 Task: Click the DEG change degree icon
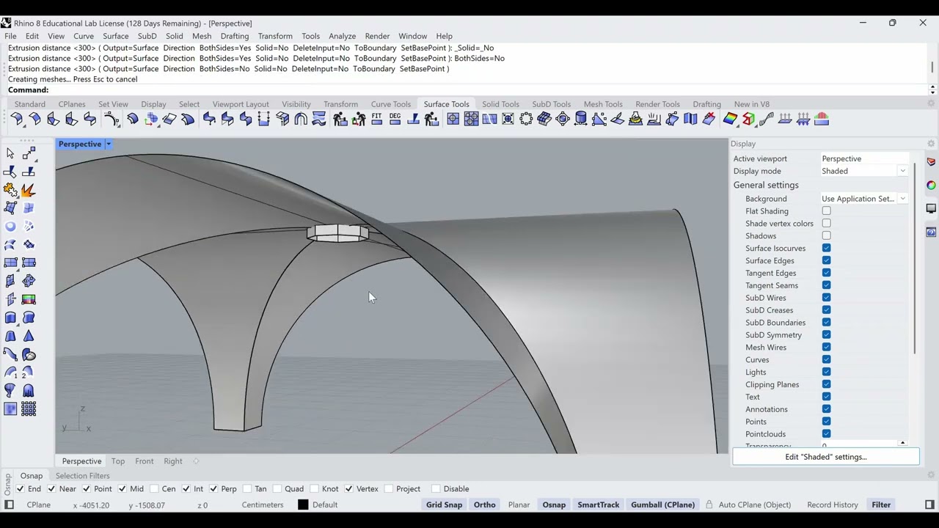pos(395,119)
